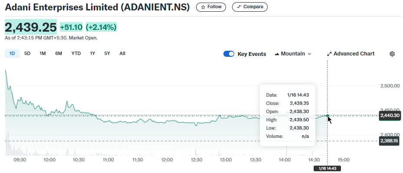Screen dimensions: 403x173
Task: Open Advanced Chart view
Action: (351, 54)
